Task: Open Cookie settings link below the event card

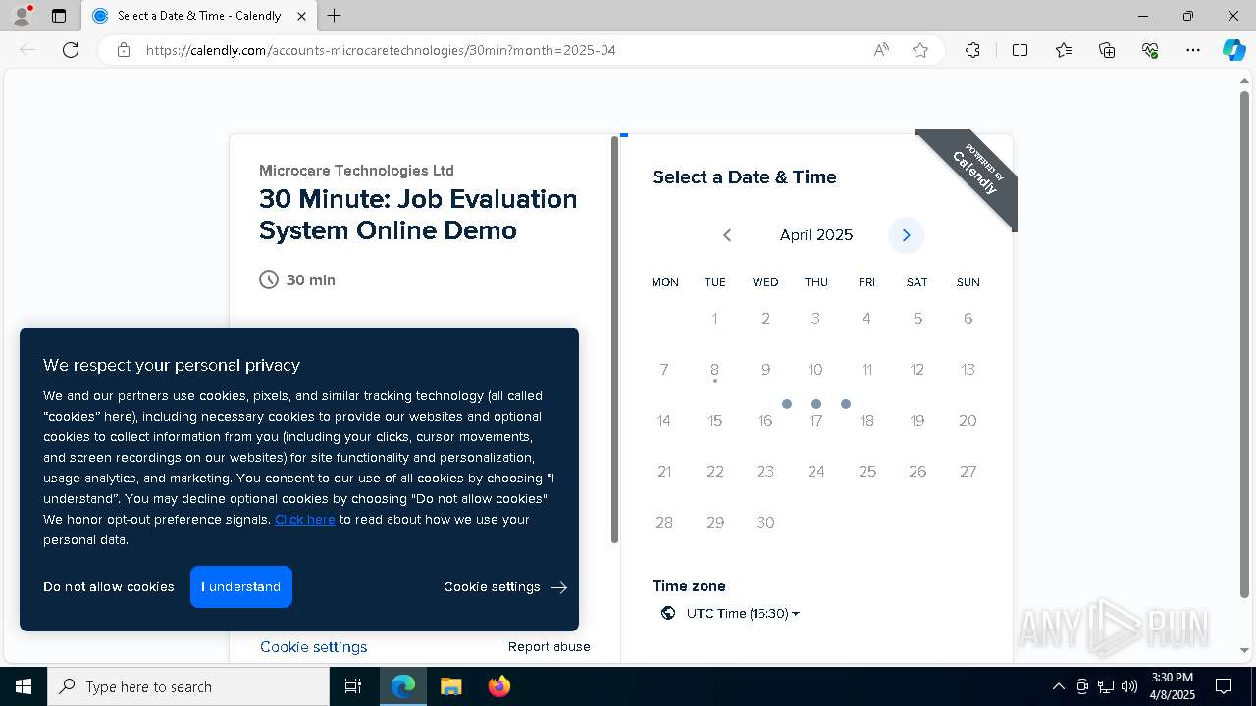Action: (x=314, y=647)
